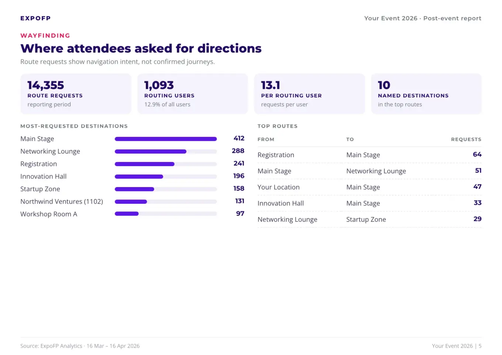Select the Innovation Hall destination label in the bar chart
Image resolution: width=502 pixels, height=355 pixels.
pos(44,176)
